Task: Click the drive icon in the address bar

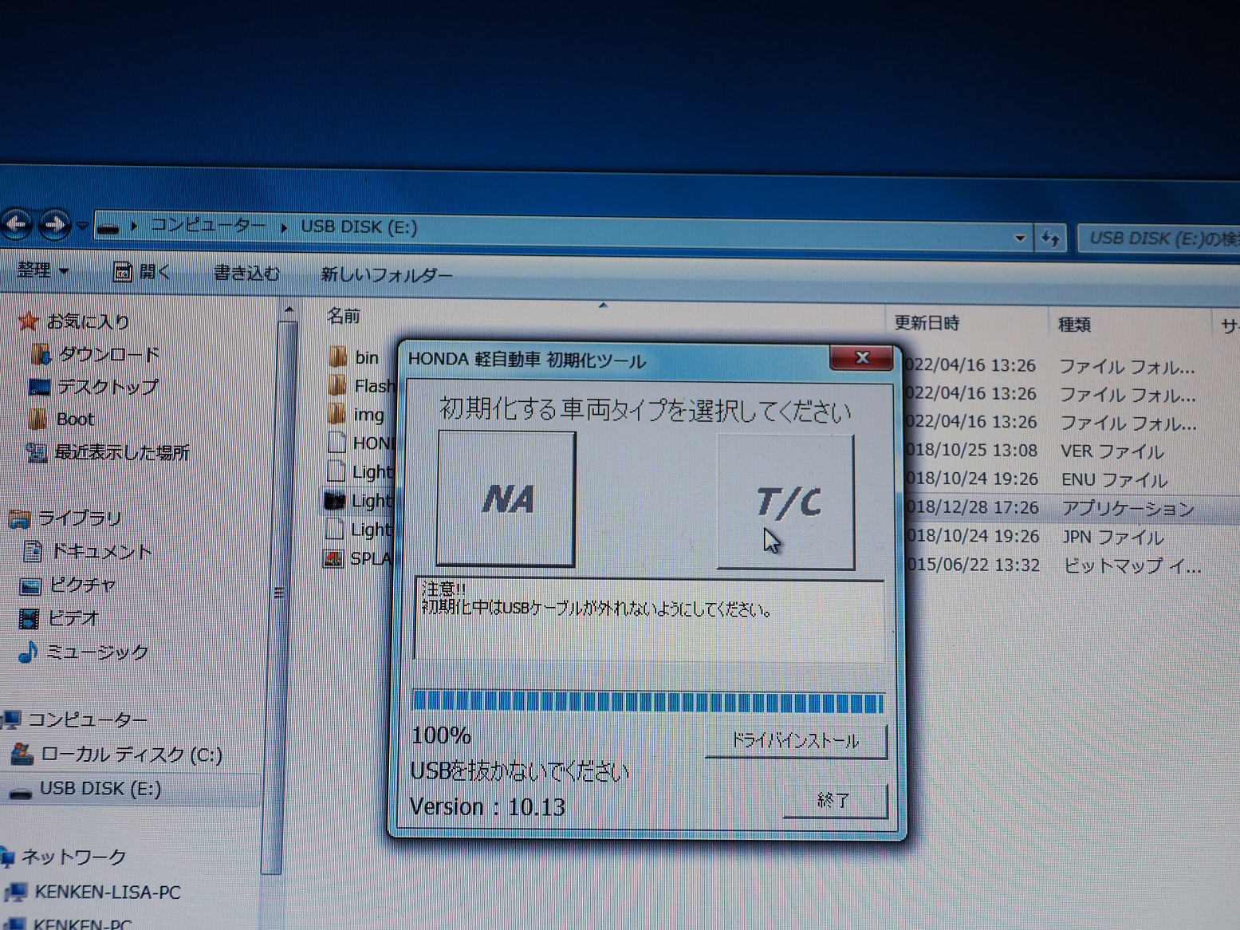Action: (x=108, y=228)
